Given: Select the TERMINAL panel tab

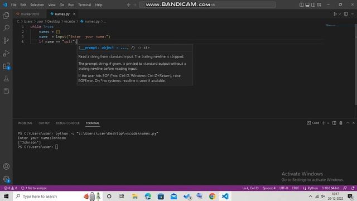Looking at the screenshot, I should (x=93, y=123).
